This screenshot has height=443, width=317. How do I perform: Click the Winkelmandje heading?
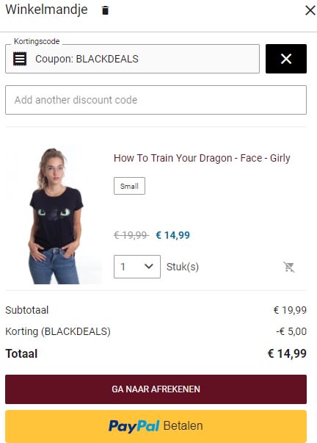point(46,10)
